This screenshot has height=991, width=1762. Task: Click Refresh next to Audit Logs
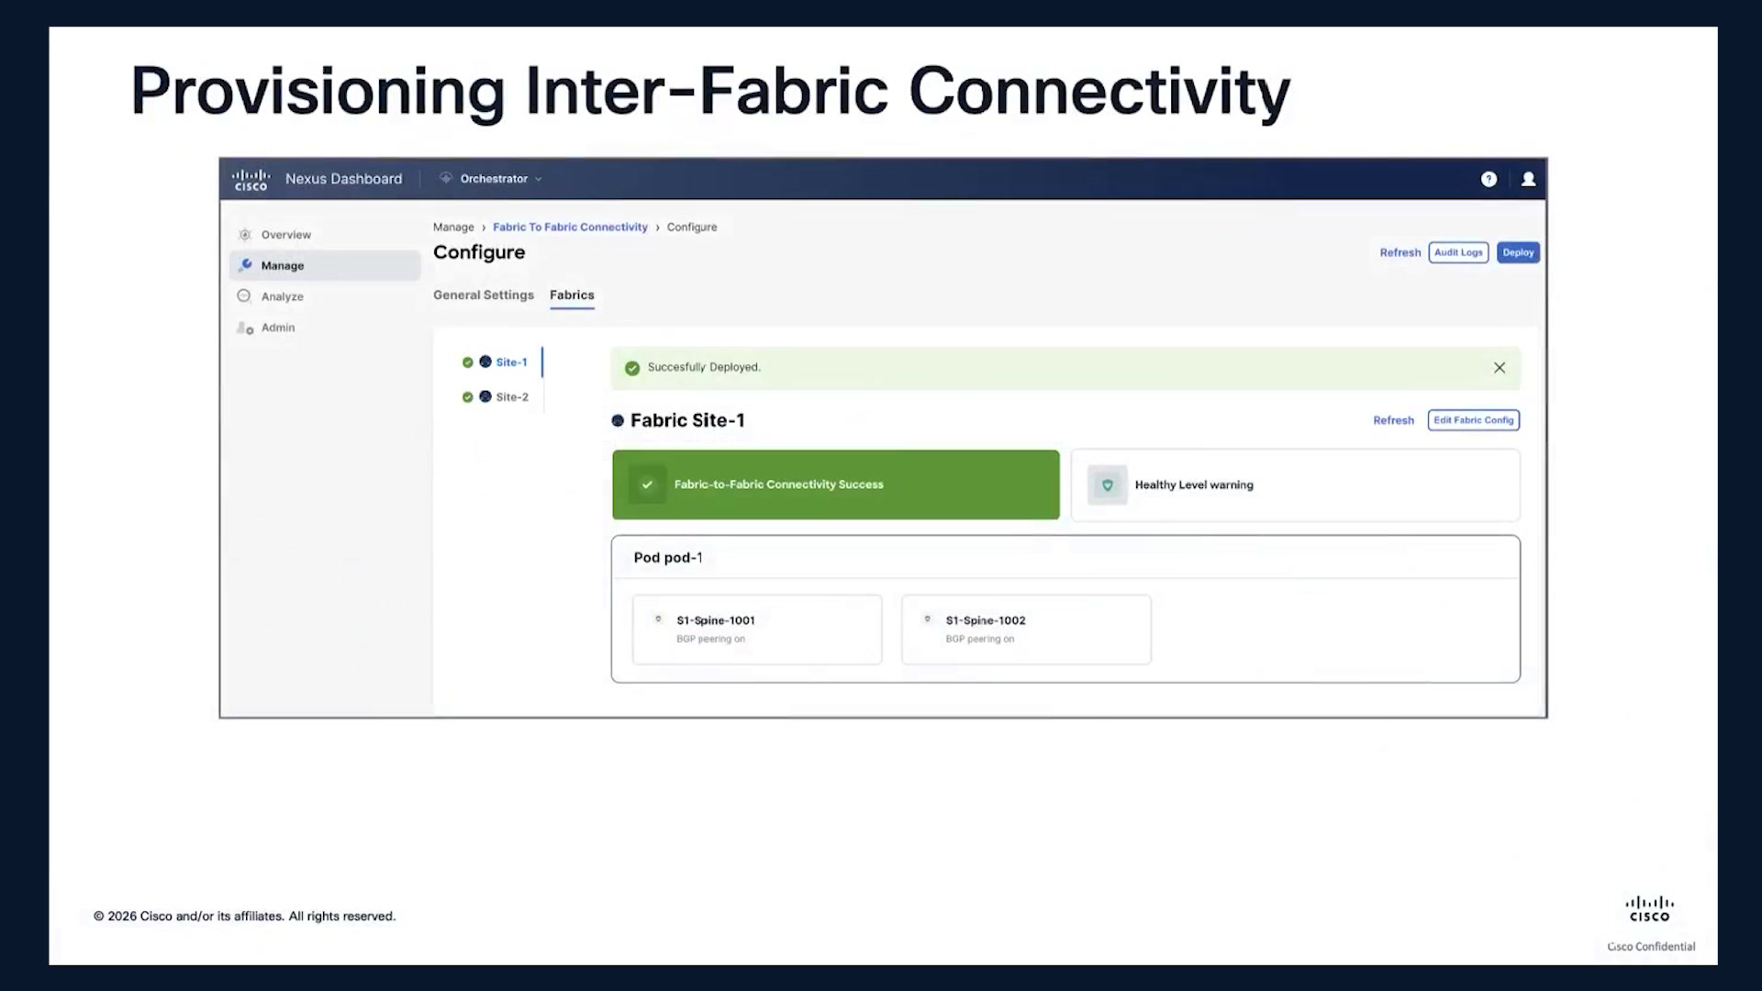tap(1400, 252)
